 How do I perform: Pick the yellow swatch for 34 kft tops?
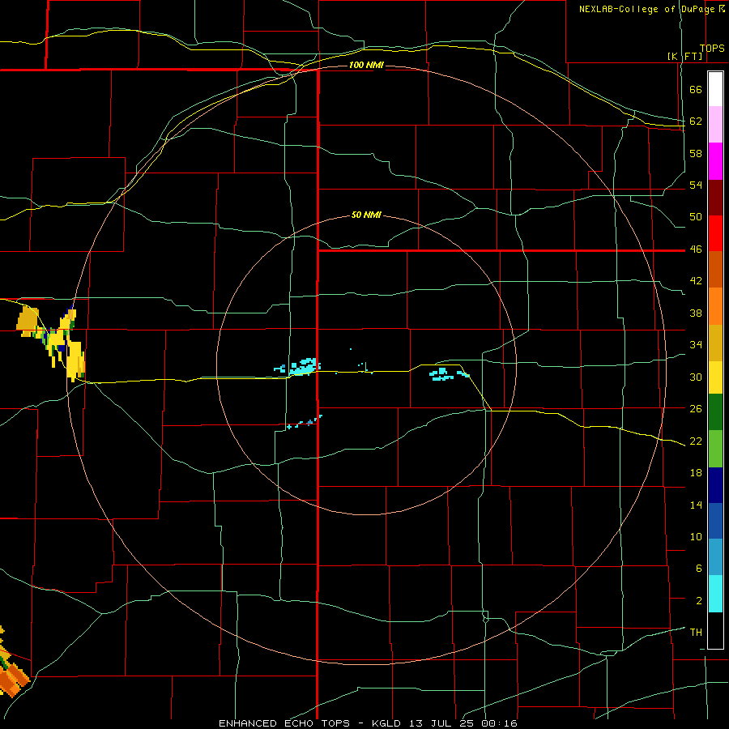(x=715, y=377)
